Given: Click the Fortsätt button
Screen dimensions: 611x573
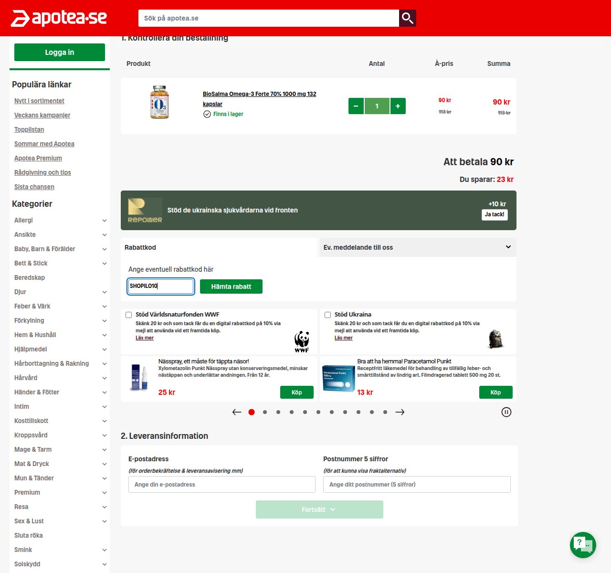Looking at the screenshot, I should click(319, 509).
